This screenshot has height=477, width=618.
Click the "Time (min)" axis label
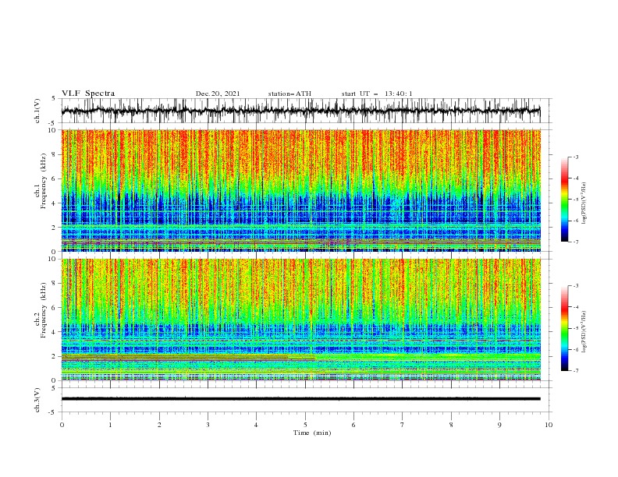click(312, 433)
